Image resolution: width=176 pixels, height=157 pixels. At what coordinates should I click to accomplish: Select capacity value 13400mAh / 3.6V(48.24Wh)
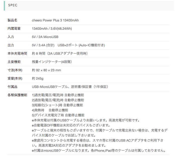pos(52,29)
